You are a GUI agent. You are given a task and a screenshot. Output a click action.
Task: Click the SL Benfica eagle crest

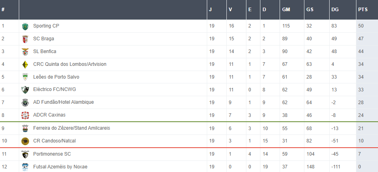coord(25,52)
